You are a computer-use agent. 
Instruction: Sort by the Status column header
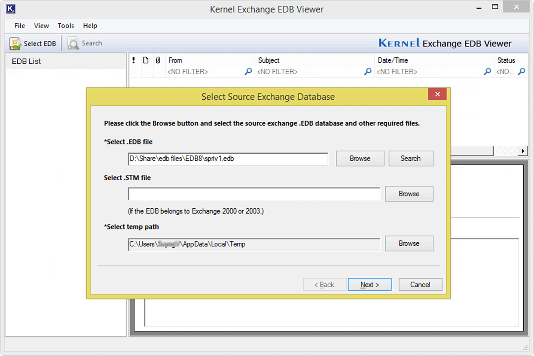click(511, 60)
